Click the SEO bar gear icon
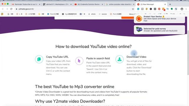The image size is (189, 106). coord(2,14)
